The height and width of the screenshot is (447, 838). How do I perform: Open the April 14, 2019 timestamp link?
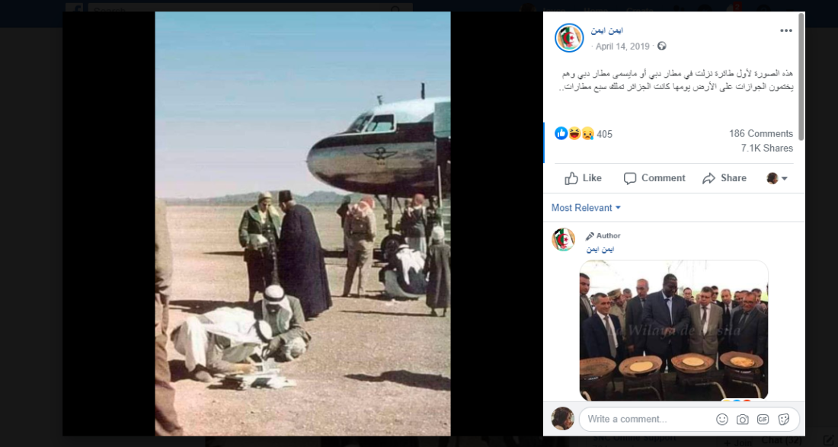622,46
